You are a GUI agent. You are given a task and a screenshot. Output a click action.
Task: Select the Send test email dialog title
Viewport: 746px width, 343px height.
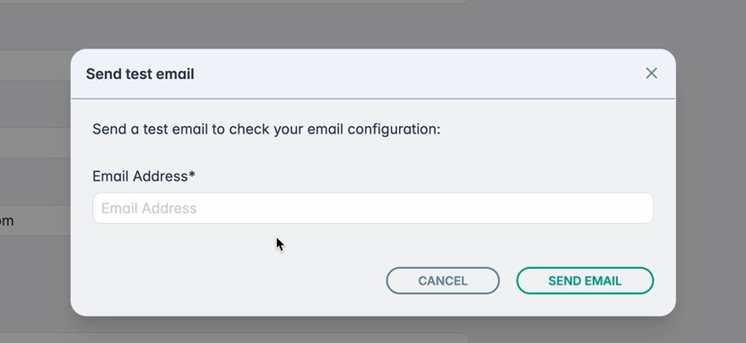[x=140, y=74]
